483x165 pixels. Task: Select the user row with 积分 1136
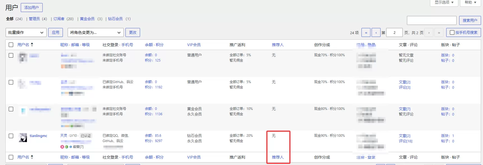click(11, 109)
